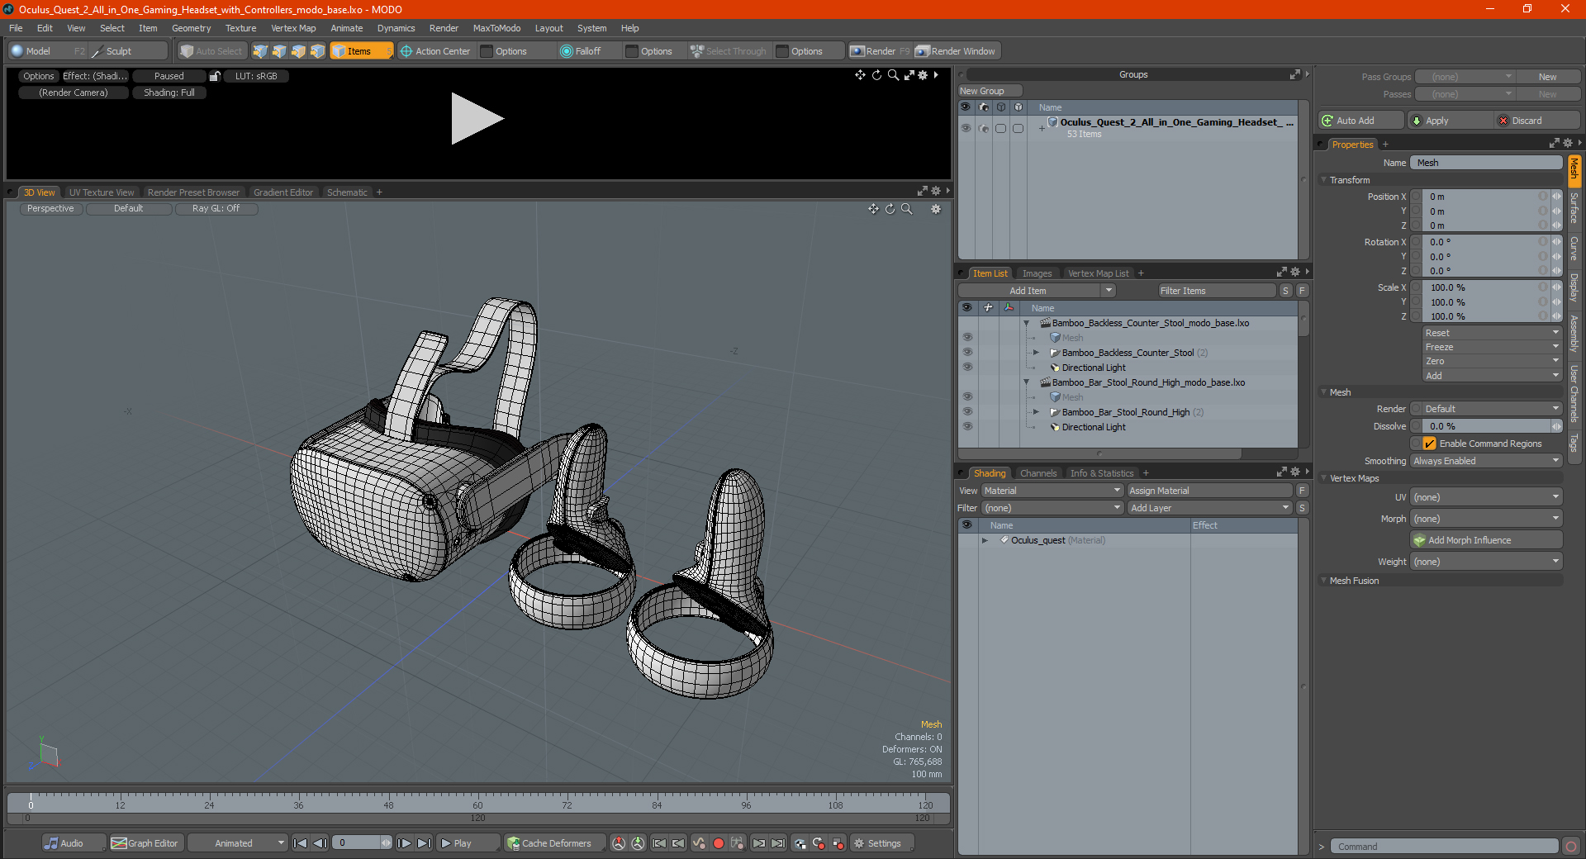
Task: Open the MaxToModo menu
Action: [496, 28]
